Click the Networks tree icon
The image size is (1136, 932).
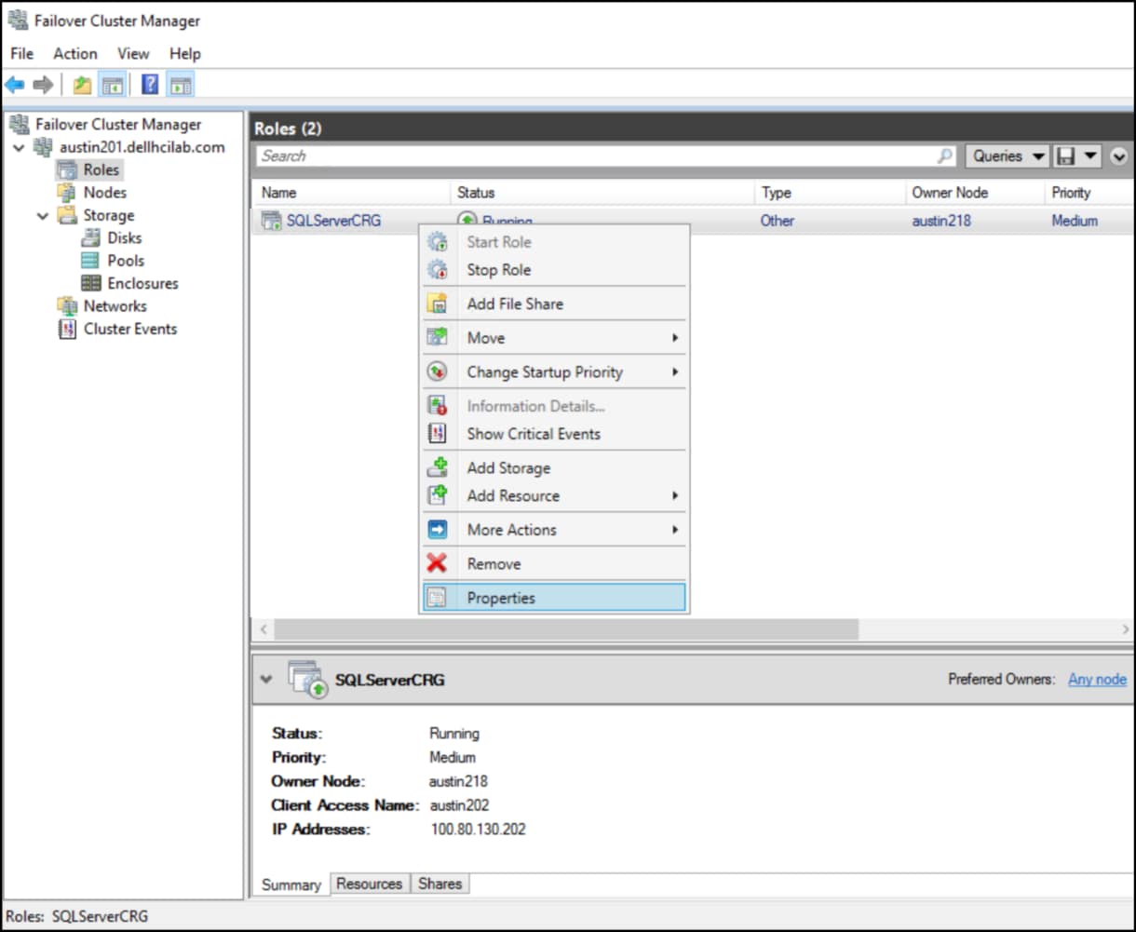[67, 306]
